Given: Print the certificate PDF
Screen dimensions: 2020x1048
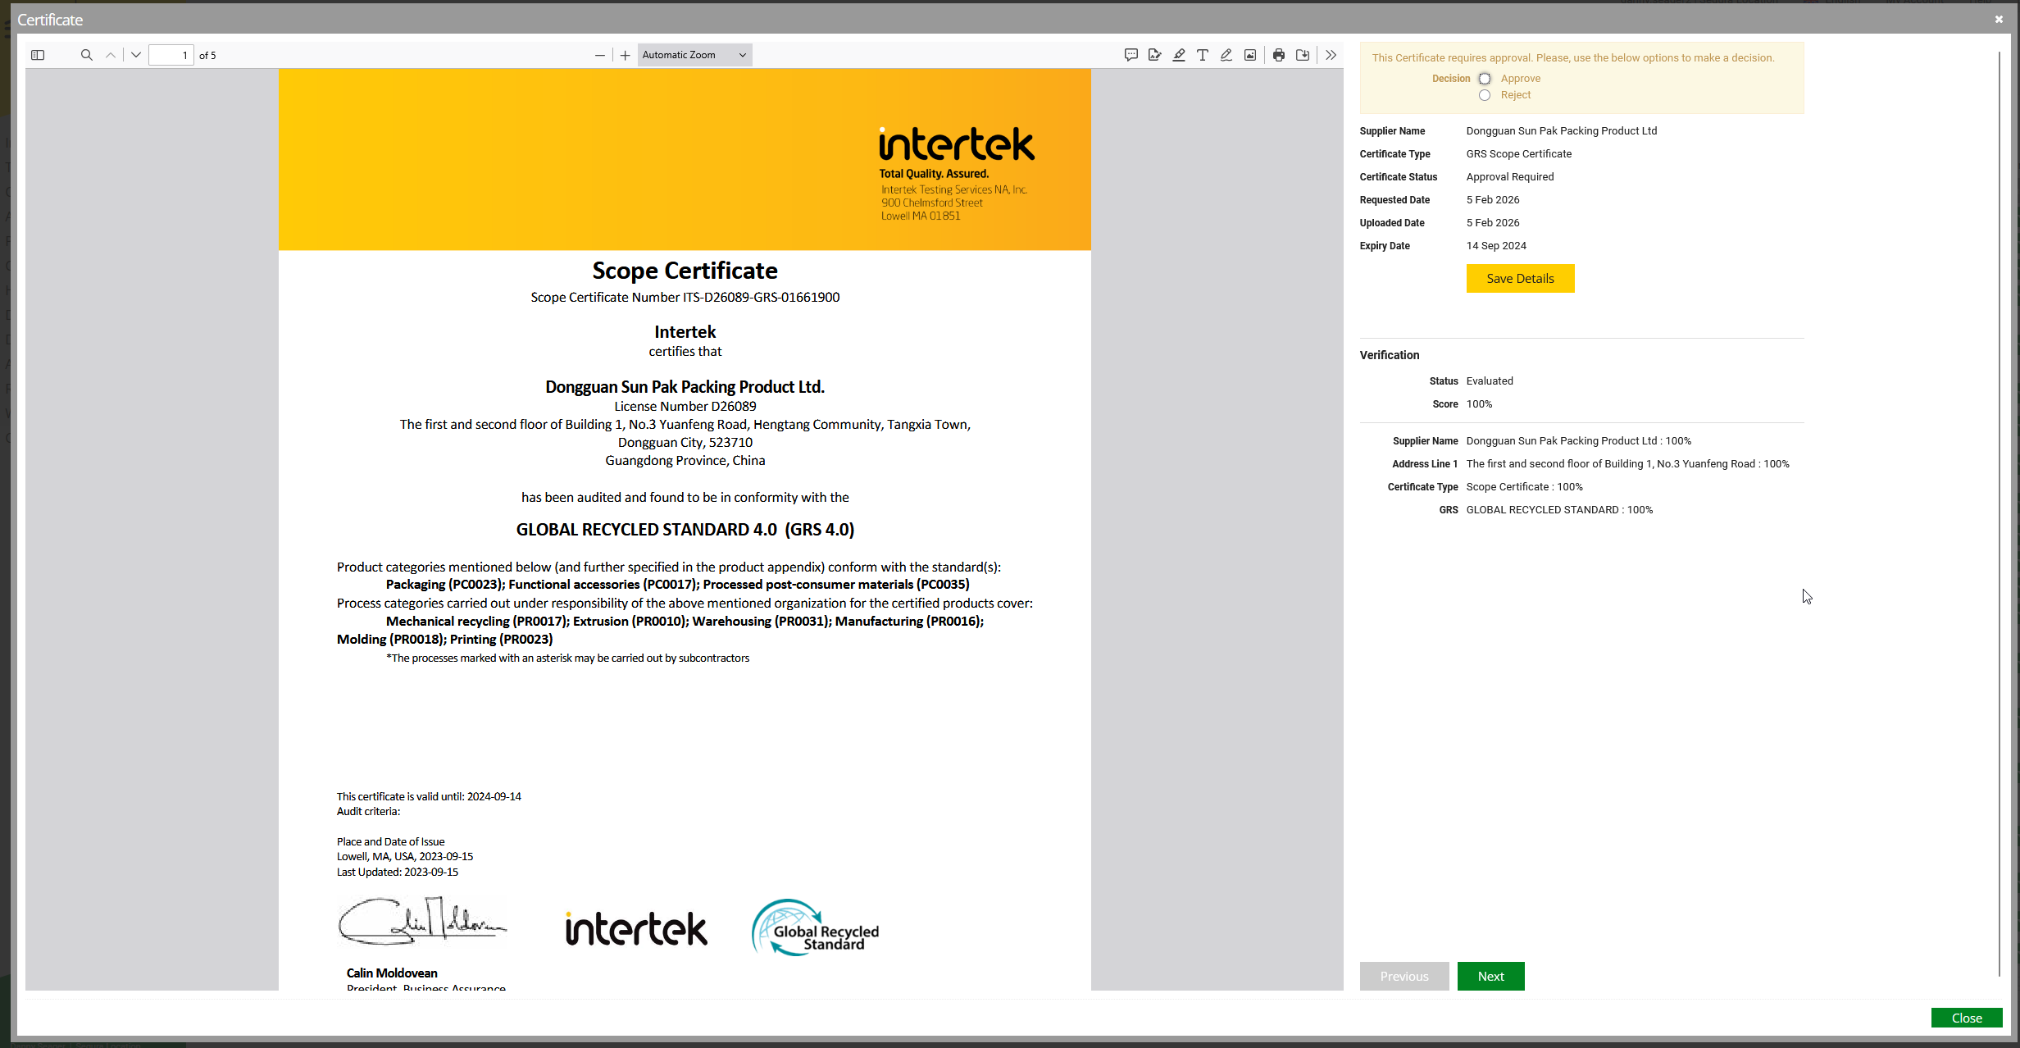Looking at the screenshot, I should [1278, 55].
